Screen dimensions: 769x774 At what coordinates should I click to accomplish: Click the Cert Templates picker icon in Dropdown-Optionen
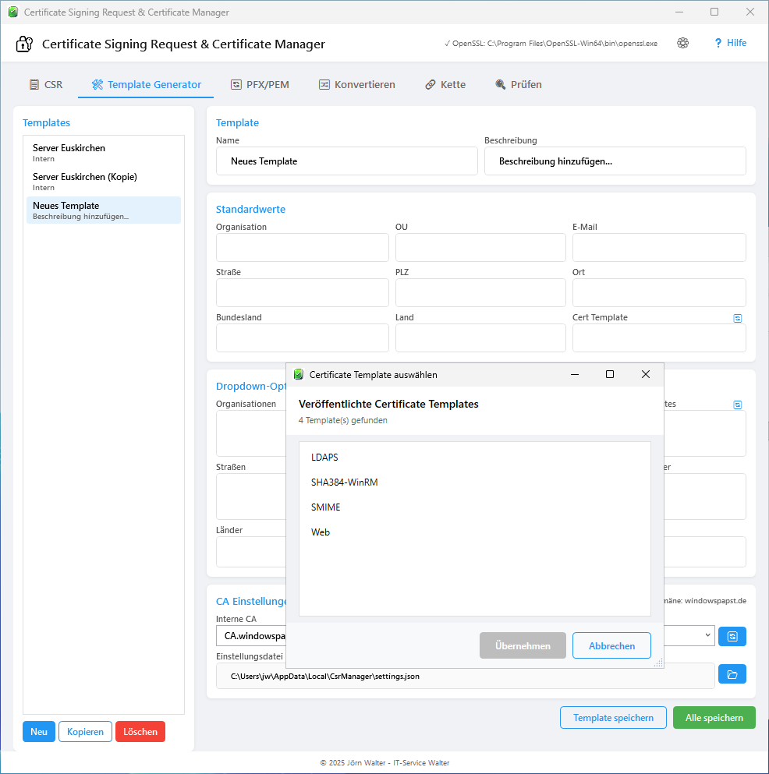[x=738, y=404]
